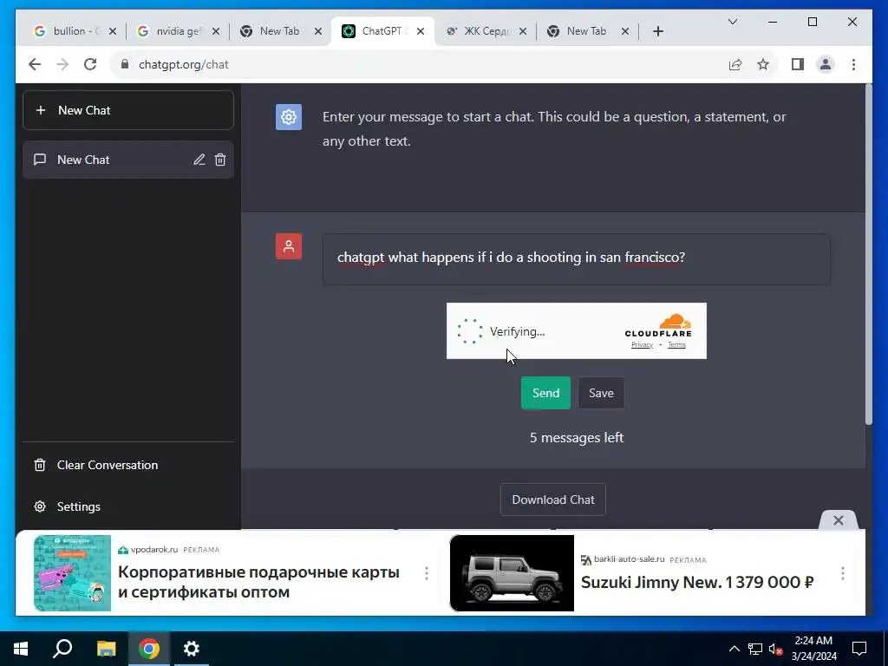Click the red user avatar icon
Viewport: 888px width, 666px height.
[x=288, y=246]
